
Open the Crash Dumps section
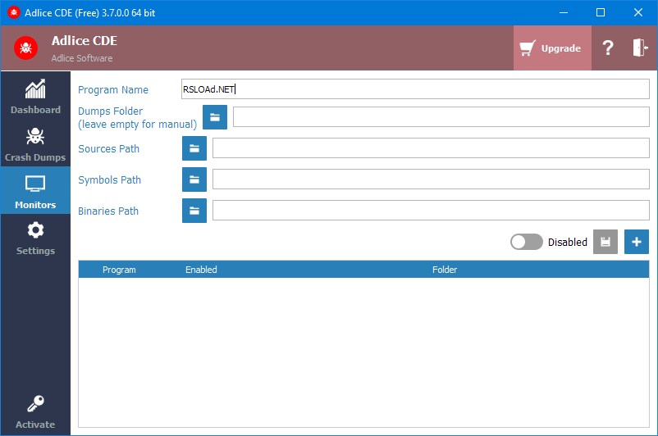coord(35,143)
